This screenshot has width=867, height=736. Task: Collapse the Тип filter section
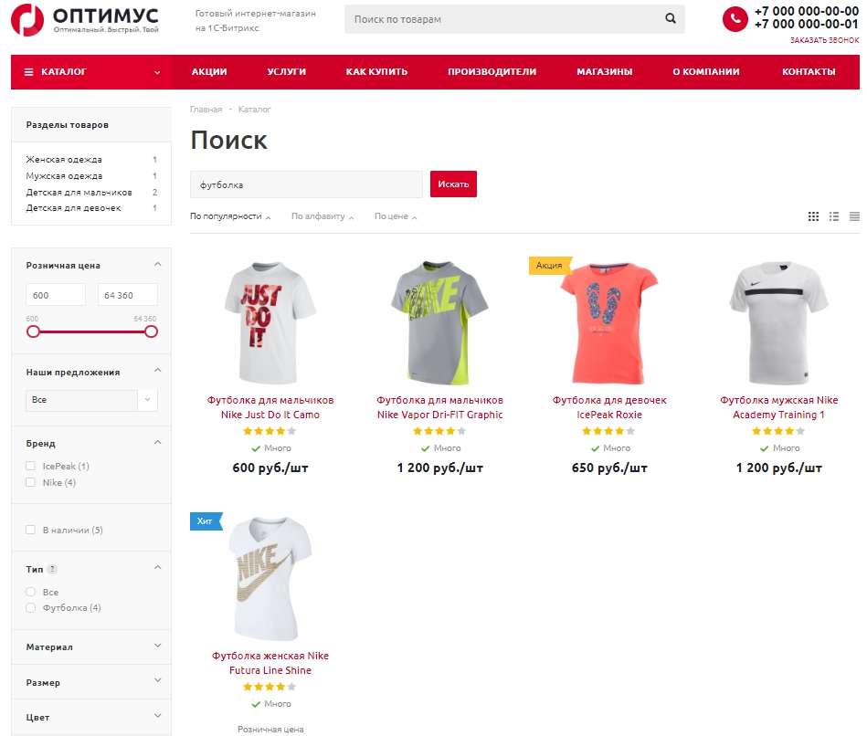pos(157,567)
